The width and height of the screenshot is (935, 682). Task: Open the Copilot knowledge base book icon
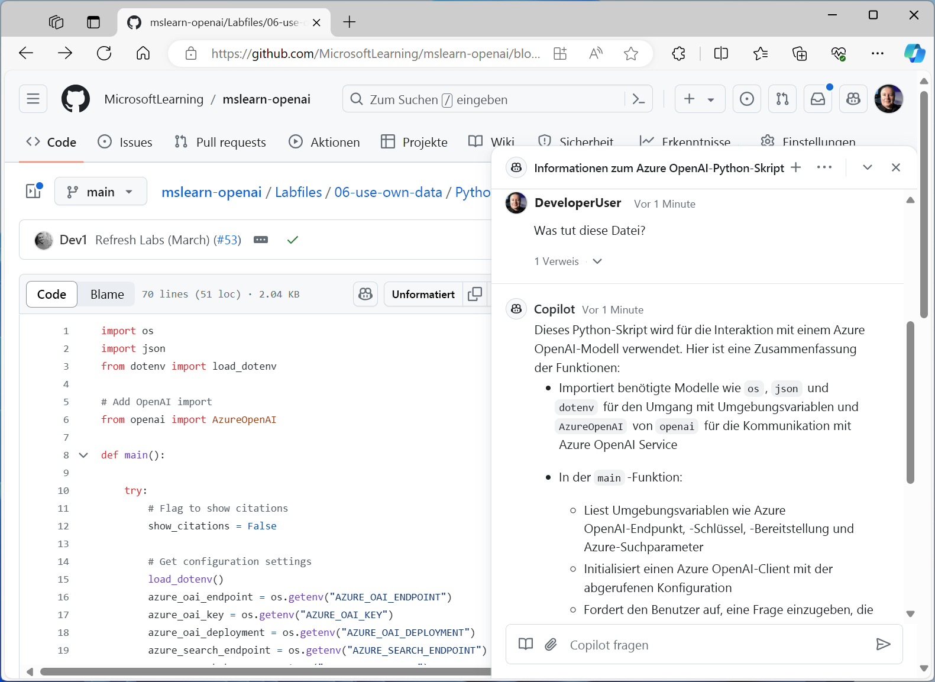(526, 644)
